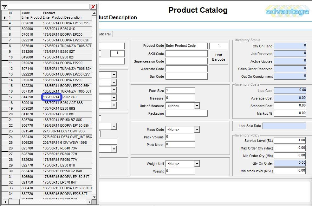
Task: Click the Pack Size field
Action: click(x=180, y=90)
